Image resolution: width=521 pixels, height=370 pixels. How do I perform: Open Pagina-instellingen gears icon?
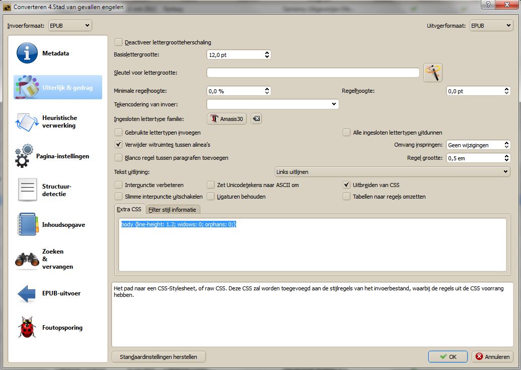coord(24,156)
